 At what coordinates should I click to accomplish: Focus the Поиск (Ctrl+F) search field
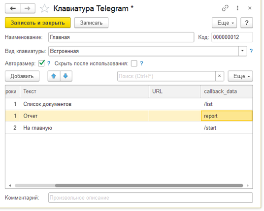(166, 76)
